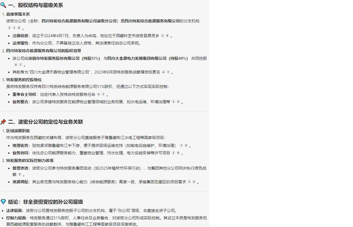Open citation 9 in the 管理渗透 bullet

[20, 174]
